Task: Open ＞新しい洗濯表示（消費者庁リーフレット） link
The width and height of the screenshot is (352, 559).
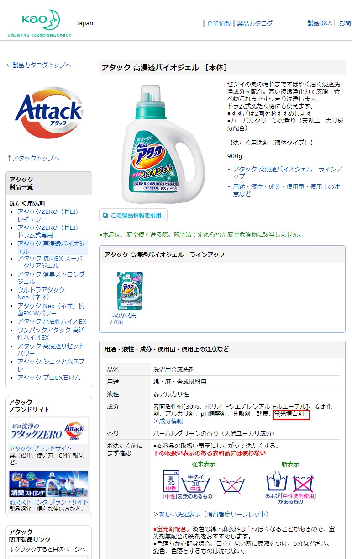Action: click(211, 514)
